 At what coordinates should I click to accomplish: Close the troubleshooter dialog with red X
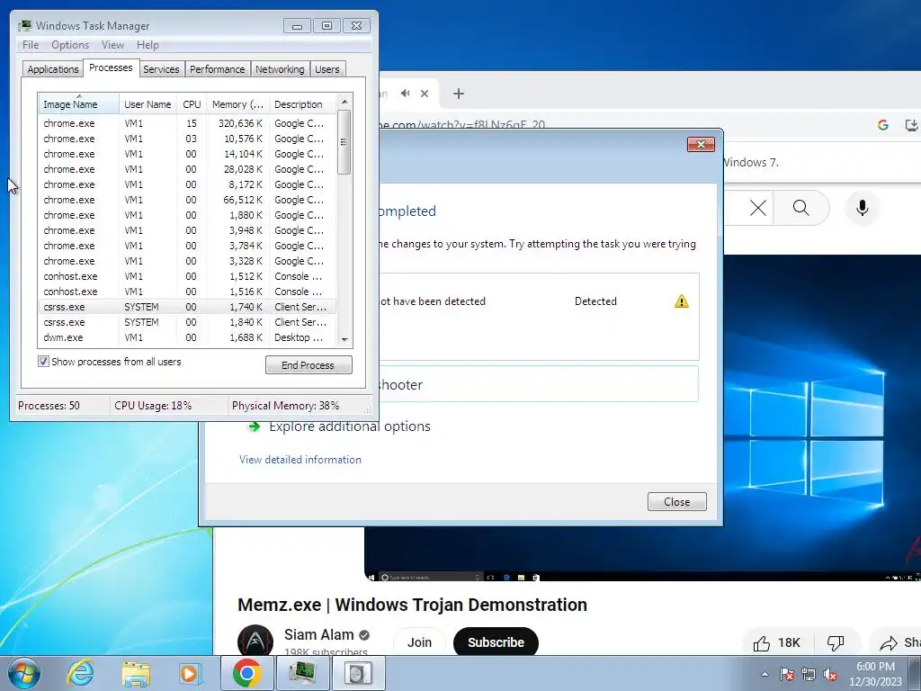(x=701, y=145)
